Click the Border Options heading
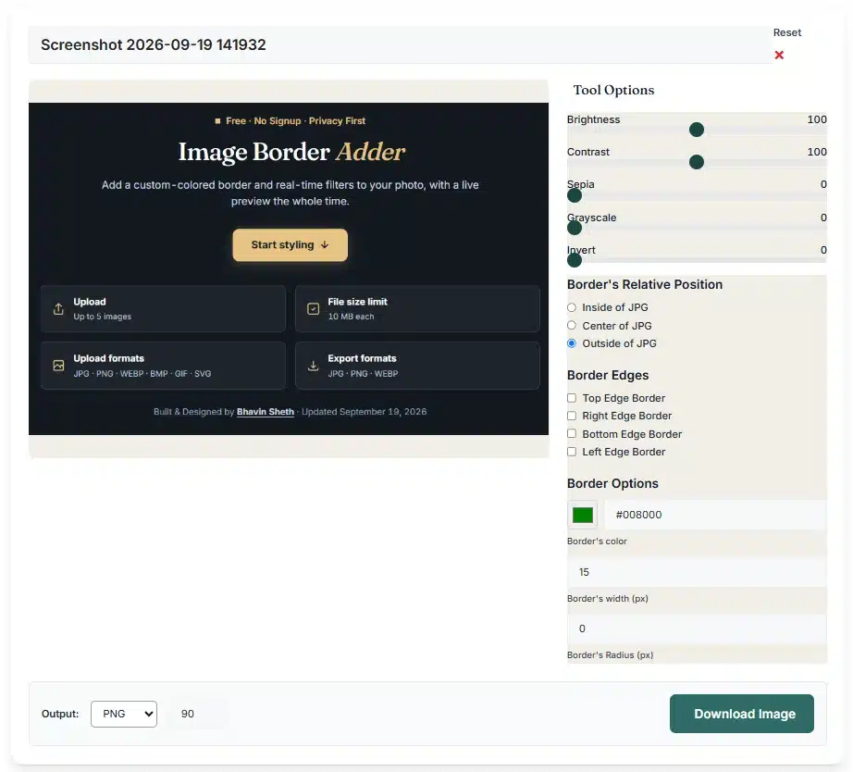This screenshot has width=853, height=772. point(612,483)
